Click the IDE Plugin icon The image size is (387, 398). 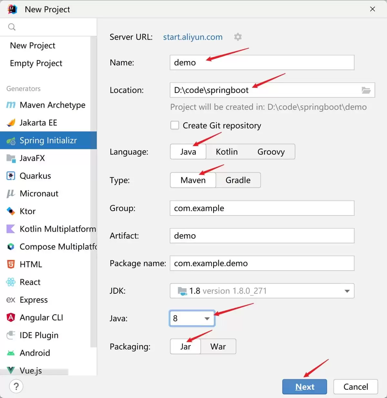pyautogui.click(x=11, y=335)
